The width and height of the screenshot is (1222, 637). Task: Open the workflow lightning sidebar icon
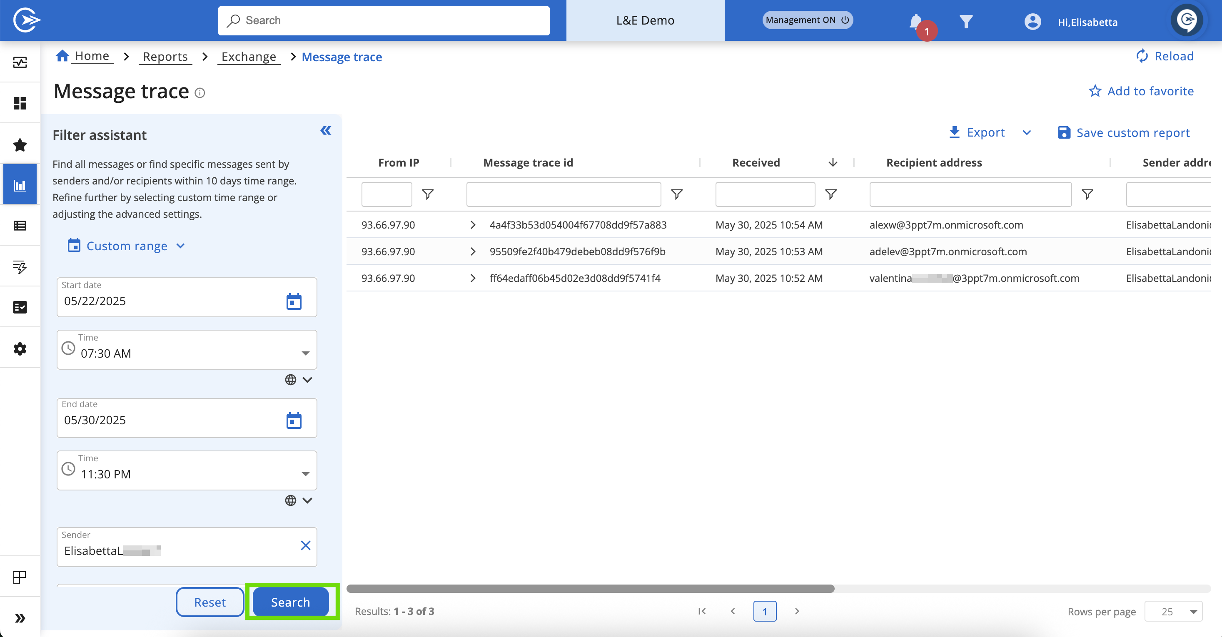coord(20,266)
